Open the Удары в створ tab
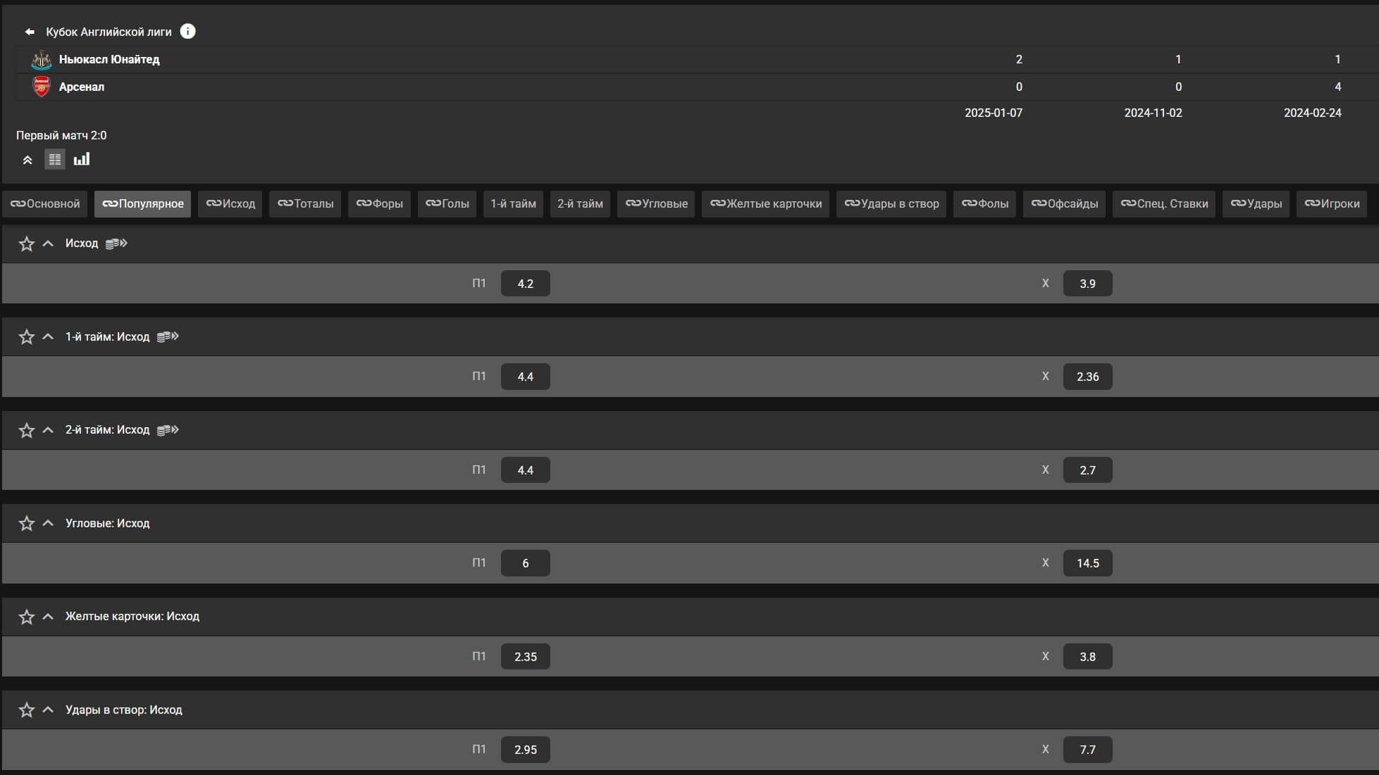This screenshot has height=775, width=1379. click(x=891, y=204)
